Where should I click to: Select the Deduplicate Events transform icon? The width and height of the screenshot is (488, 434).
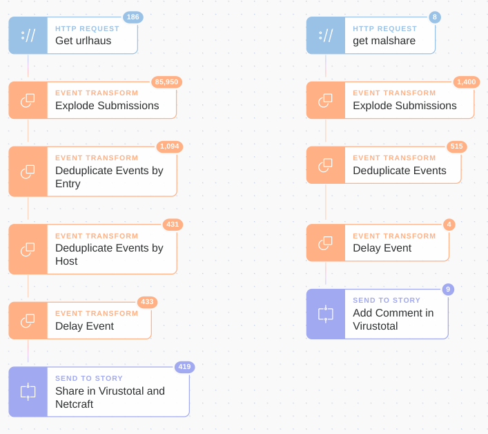click(x=326, y=165)
